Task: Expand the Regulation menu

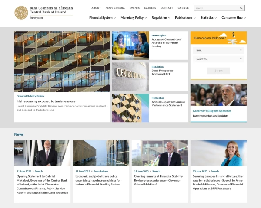Action: pos(161,18)
